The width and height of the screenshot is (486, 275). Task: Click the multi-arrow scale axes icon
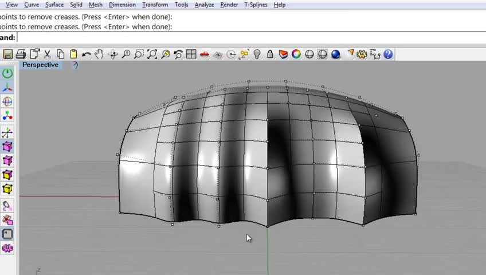click(x=7, y=132)
